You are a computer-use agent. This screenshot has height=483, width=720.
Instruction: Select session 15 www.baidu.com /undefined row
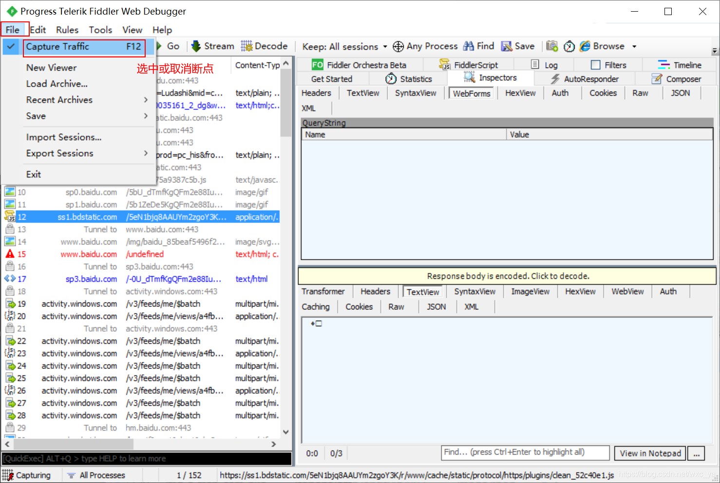click(141, 254)
